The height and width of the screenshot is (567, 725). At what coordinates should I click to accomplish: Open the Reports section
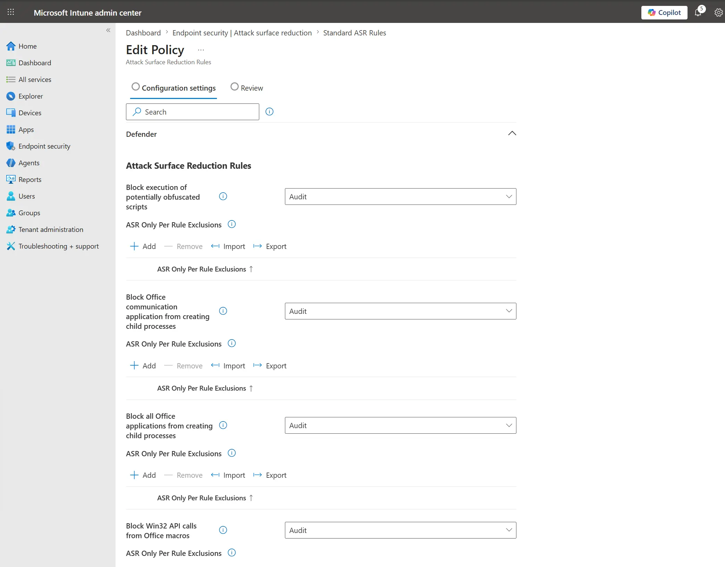click(29, 179)
